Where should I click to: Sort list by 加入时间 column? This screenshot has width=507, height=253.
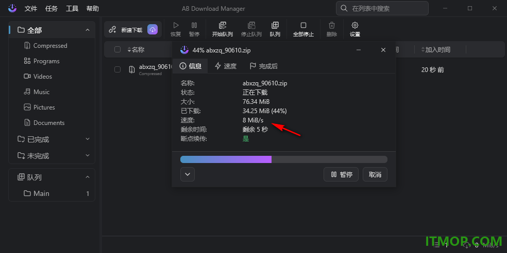pos(435,50)
